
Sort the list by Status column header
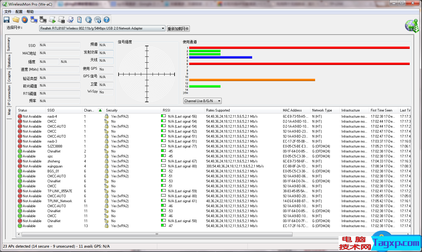tap(31, 110)
